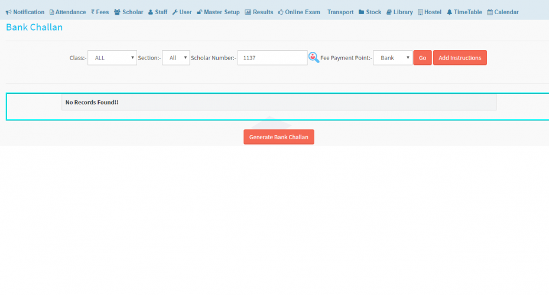Click the User wrench icon
Image resolution: width=549 pixels, height=295 pixels.
(175, 12)
